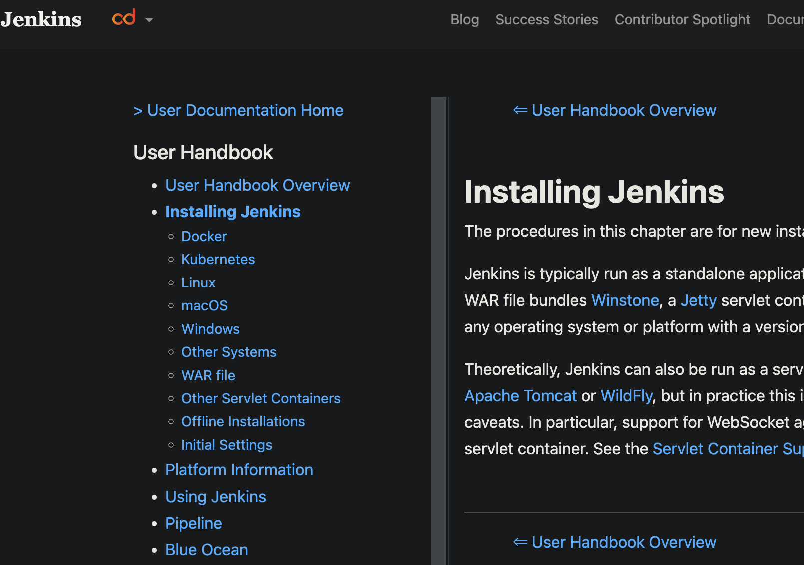Open the CD Foundation logo icon

[124, 18]
